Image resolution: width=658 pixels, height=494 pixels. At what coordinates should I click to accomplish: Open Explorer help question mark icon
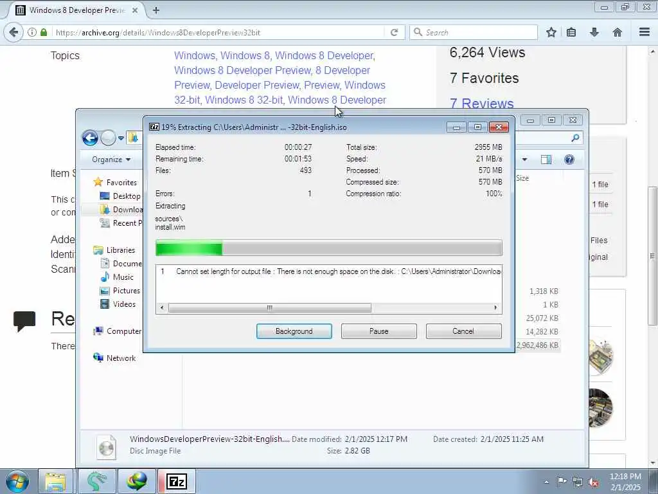tap(569, 160)
